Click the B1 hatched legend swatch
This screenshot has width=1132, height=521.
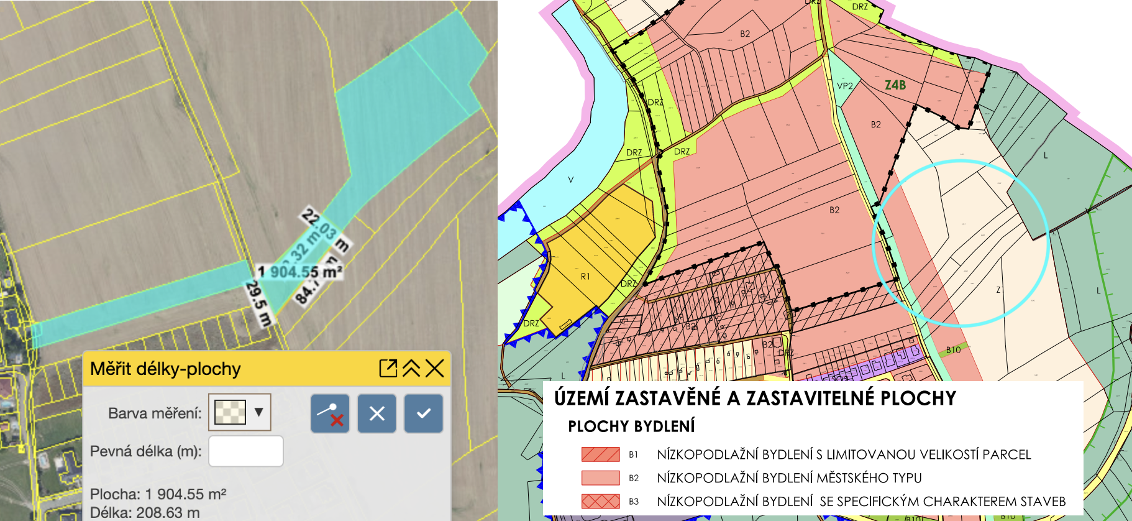600,454
